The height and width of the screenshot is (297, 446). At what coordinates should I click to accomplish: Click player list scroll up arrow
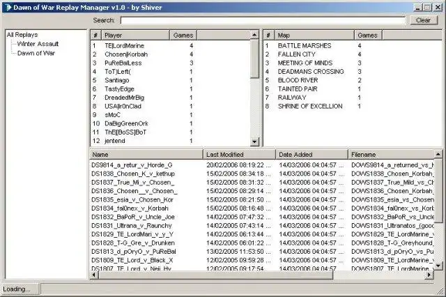[254, 35]
